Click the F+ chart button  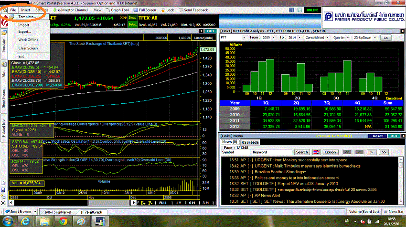(x=143, y=203)
